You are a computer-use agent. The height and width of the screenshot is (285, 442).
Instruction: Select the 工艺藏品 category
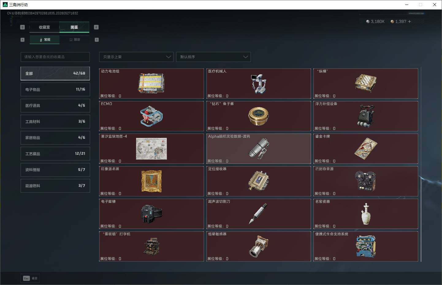pos(55,154)
